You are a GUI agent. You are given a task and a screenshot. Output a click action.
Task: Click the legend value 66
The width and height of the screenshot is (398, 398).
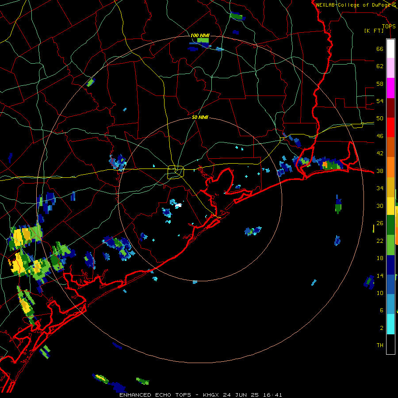(380, 49)
